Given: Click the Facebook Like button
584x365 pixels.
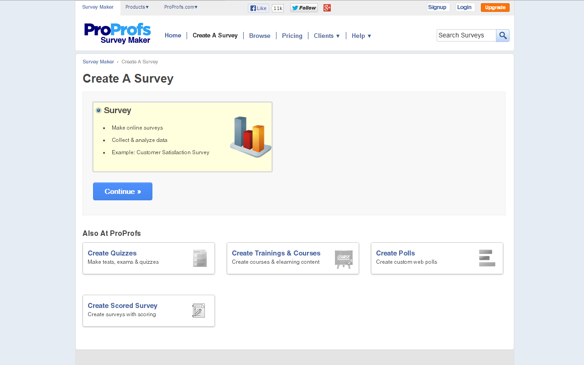Looking at the screenshot, I should pos(258,8).
